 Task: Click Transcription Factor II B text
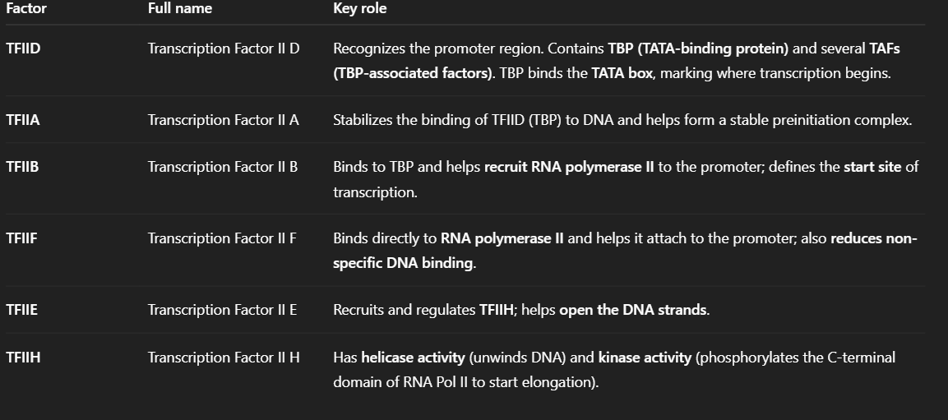223,167
